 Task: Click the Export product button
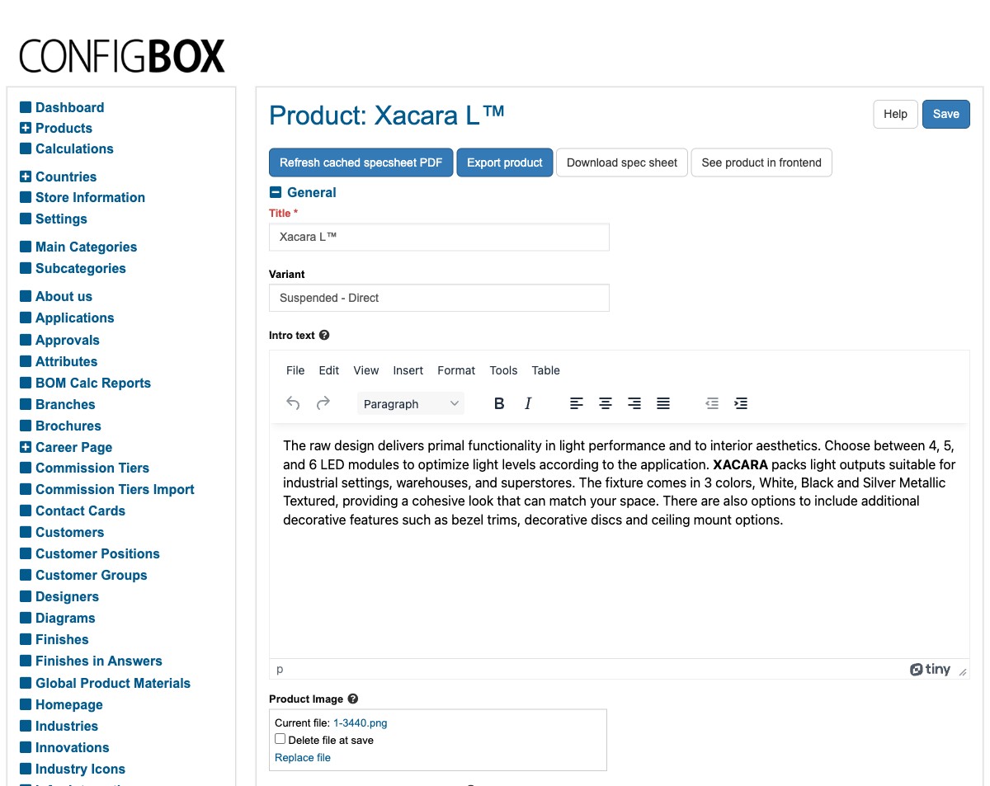[x=505, y=162]
